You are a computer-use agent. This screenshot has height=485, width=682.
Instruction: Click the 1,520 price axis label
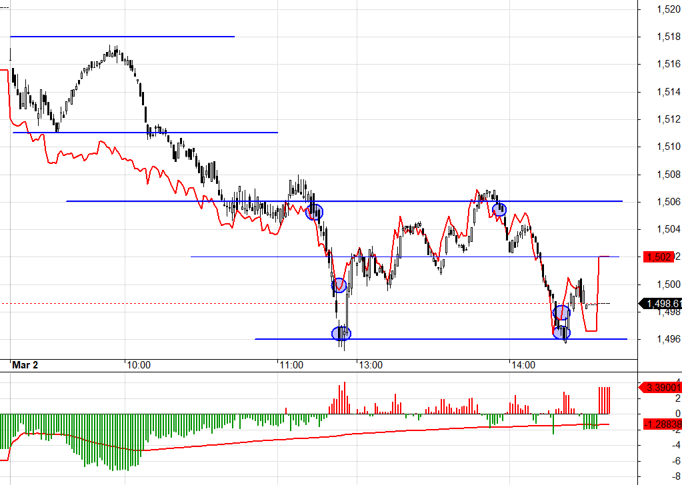click(667, 9)
